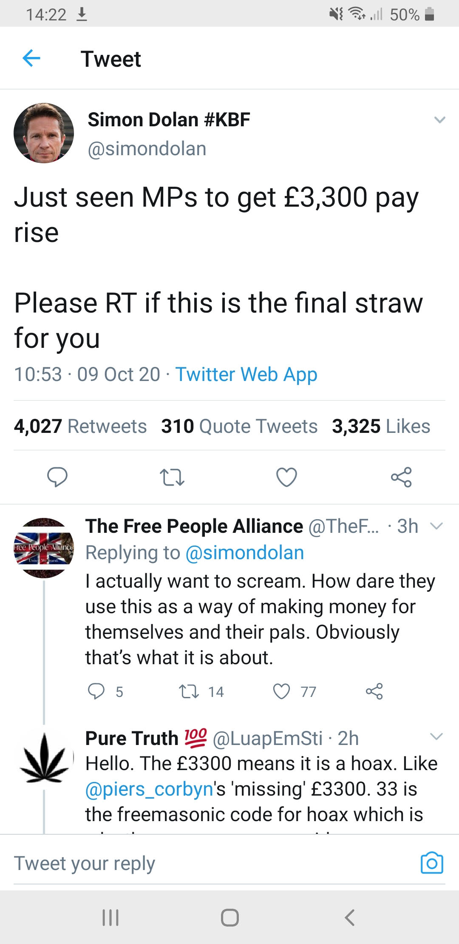The width and height of the screenshot is (459, 944).
Task: Retweet the main MPs pay rise tweet
Action: tap(172, 477)
